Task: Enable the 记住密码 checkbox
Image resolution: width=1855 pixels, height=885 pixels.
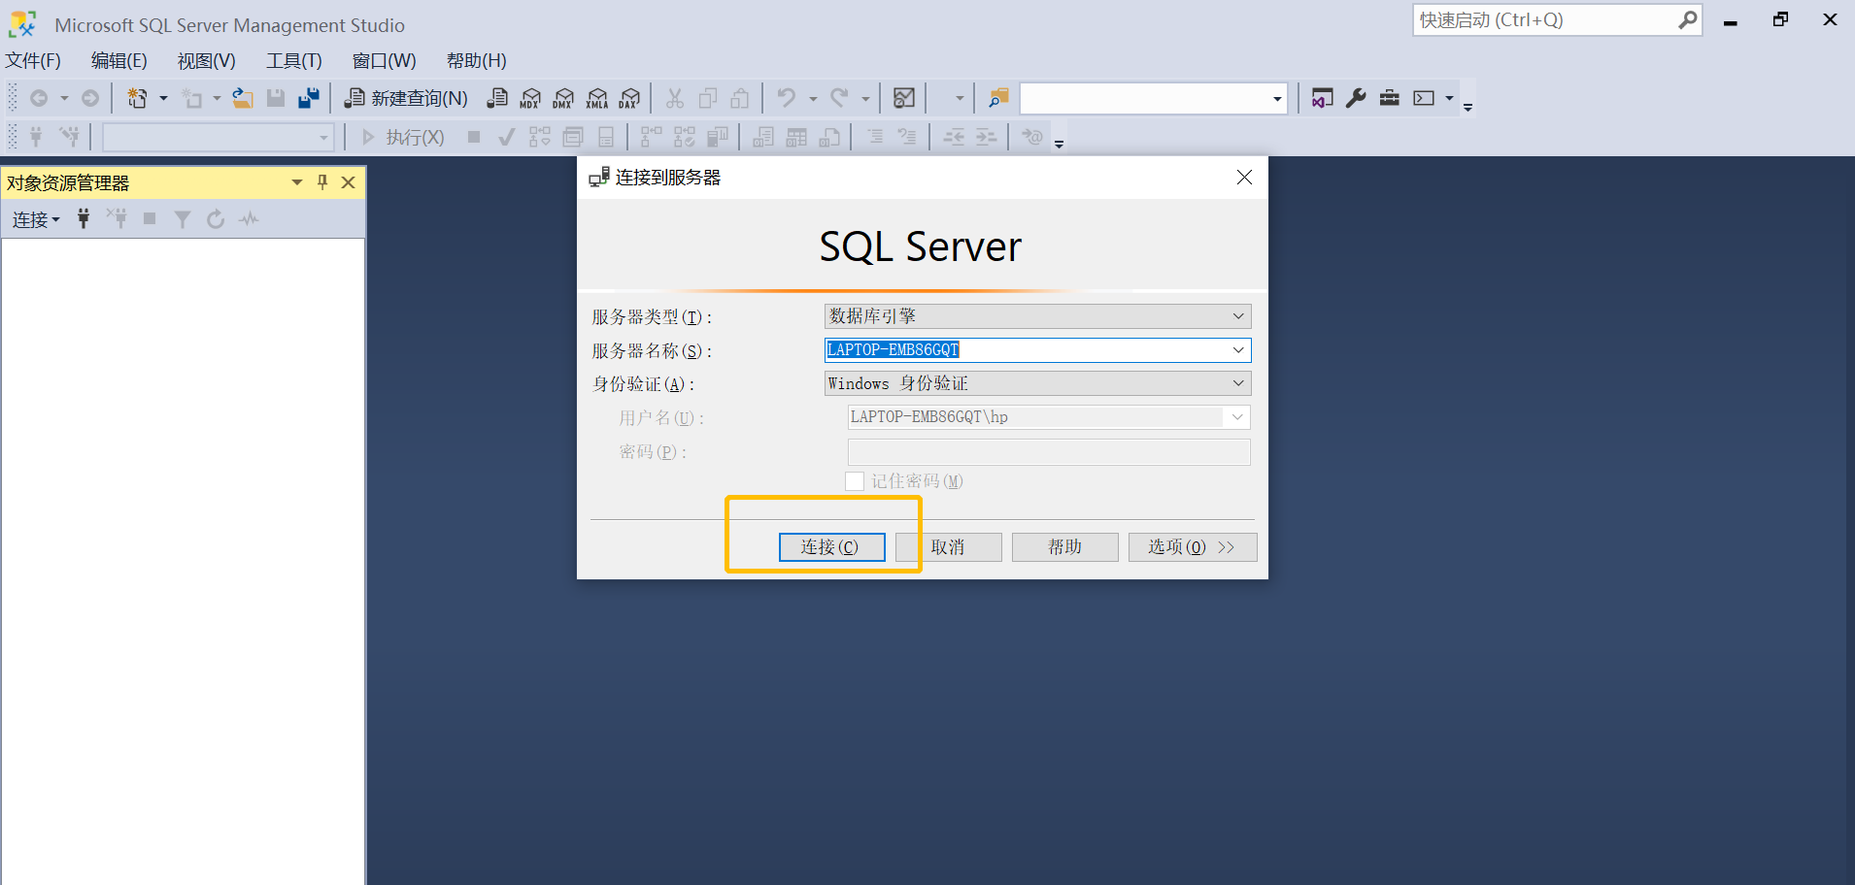Action: tap(855, 480)
